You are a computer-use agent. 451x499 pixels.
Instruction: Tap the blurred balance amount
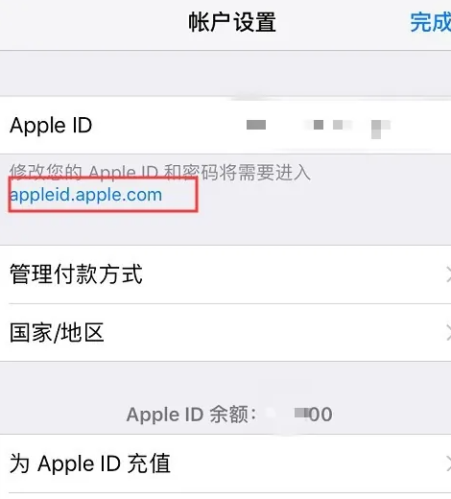(x=313, y=415)
